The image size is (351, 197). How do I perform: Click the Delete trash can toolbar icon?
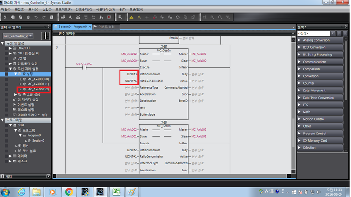pyautogui.click(x=28, y=17)
